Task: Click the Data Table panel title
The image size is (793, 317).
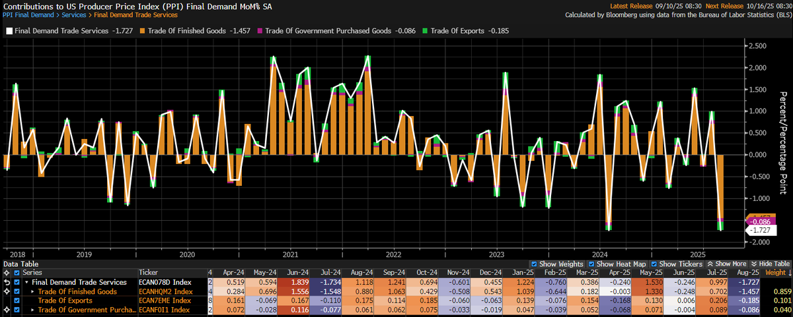Action: (20, 264)
